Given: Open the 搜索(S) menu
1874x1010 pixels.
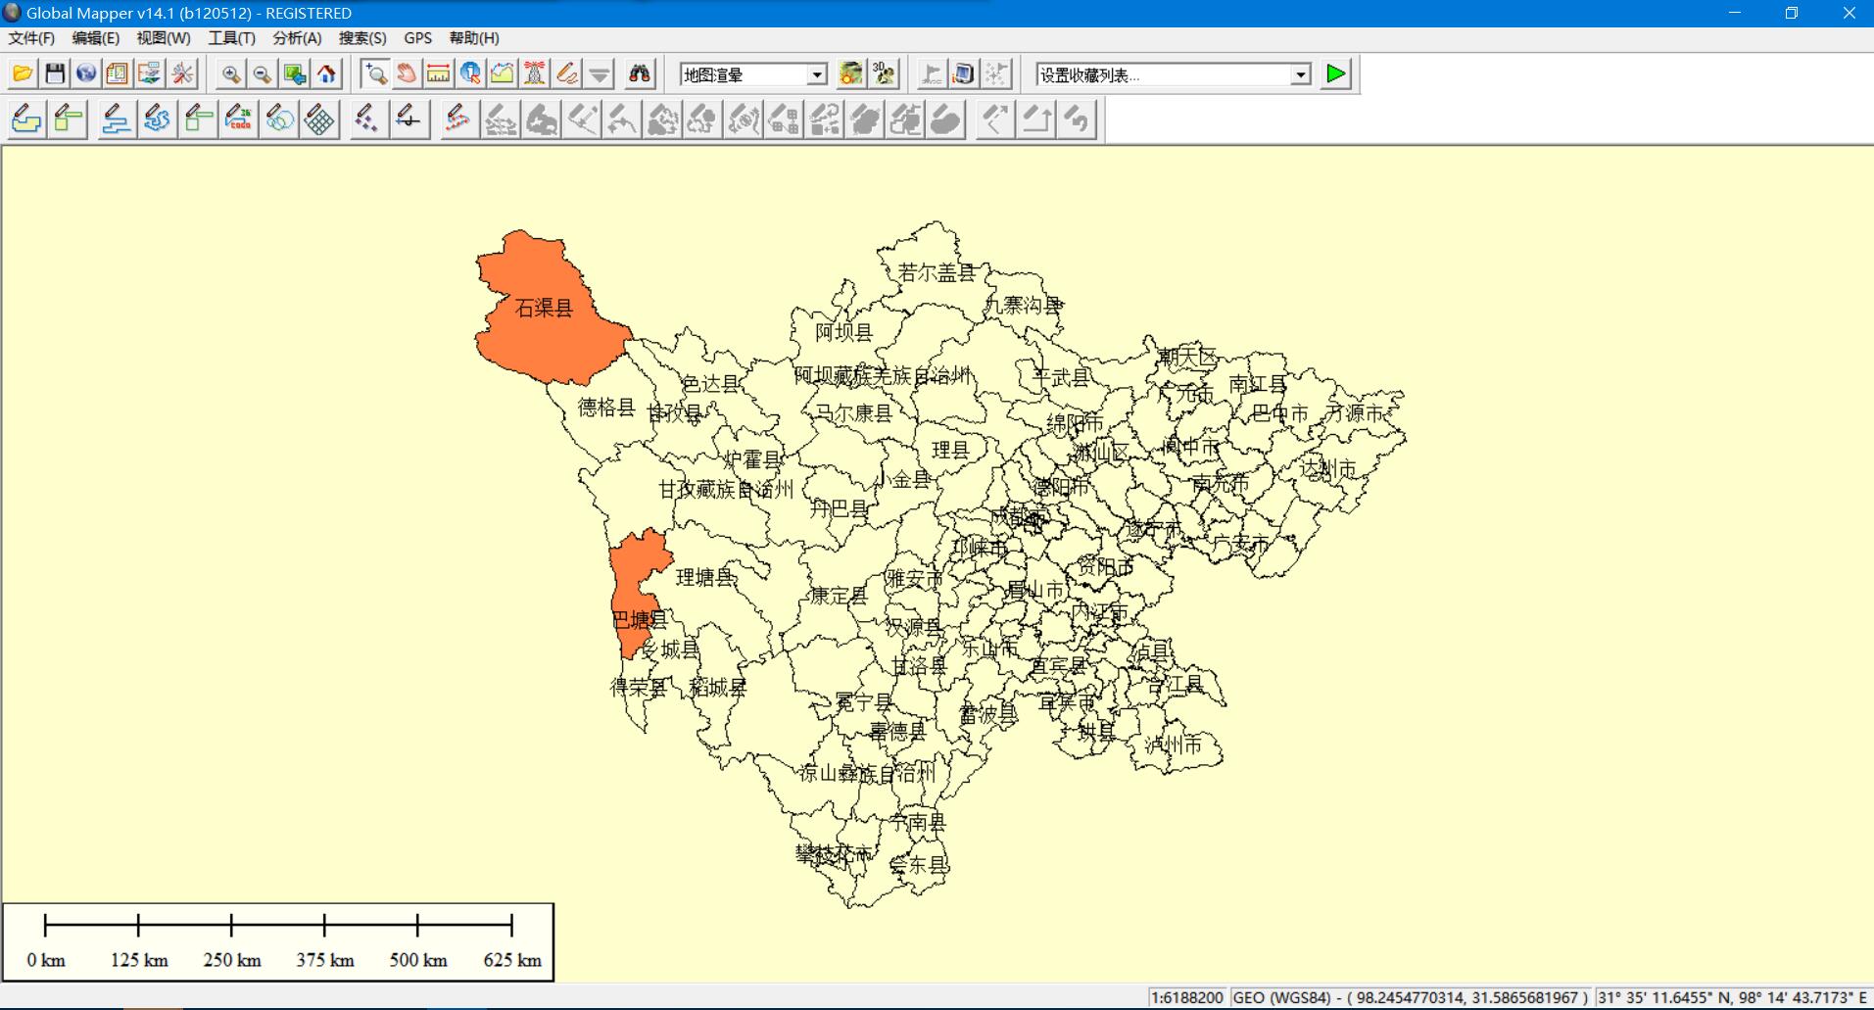Looking at the screenshot, I should tap(362, 38).
